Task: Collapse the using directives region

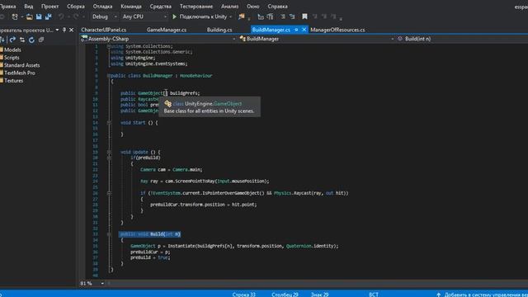Action: pyautogui.click(x=108, y=46)
